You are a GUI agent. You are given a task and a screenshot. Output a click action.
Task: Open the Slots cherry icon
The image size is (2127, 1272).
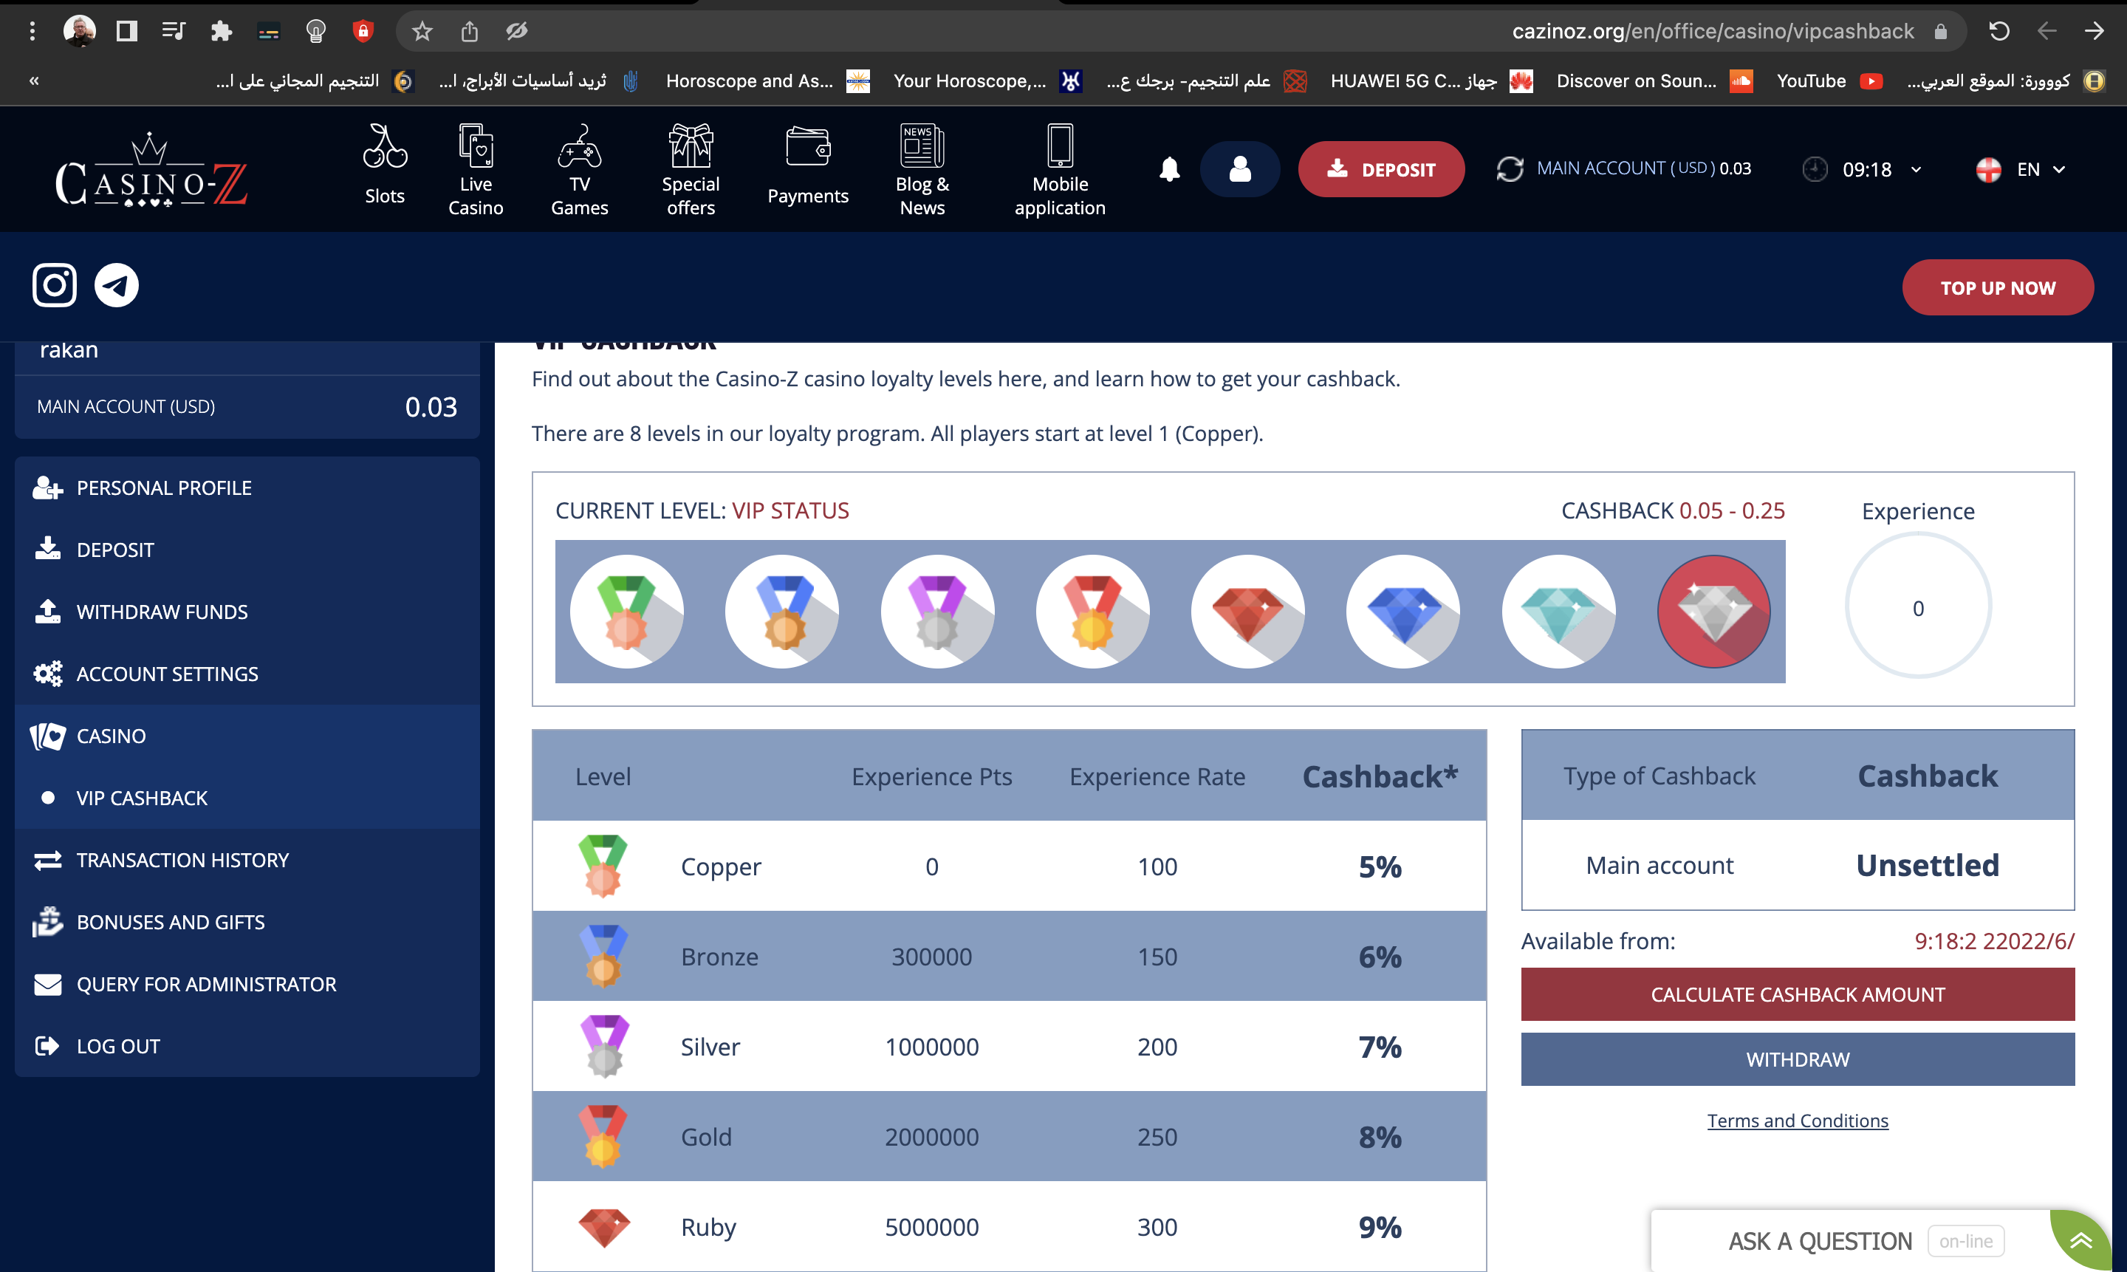(x=384, y=146)
